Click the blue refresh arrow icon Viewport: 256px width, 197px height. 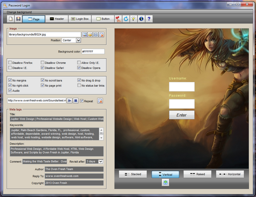[126, 19]
